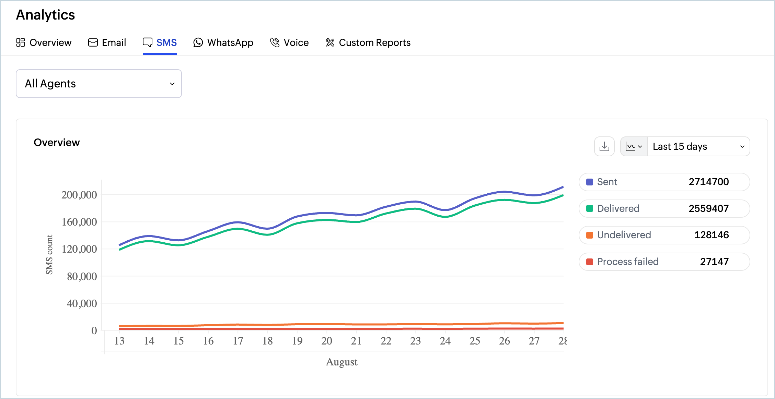Click the x-axis date 20

click(x=327, y=341)
